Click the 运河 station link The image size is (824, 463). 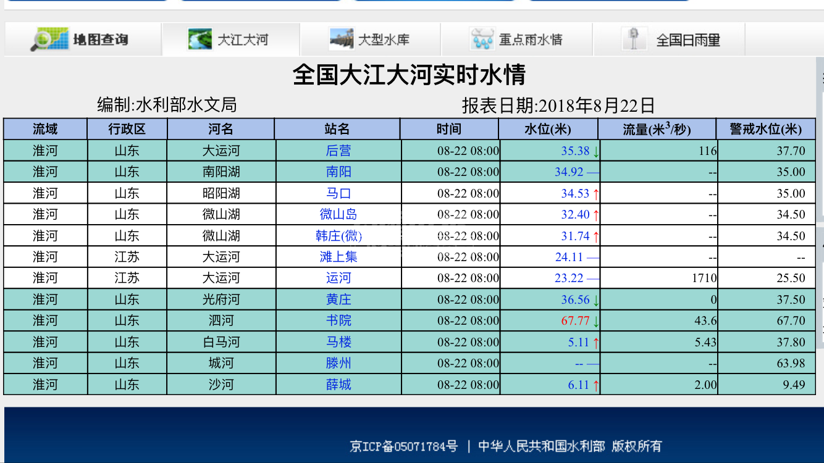point(337,278)
